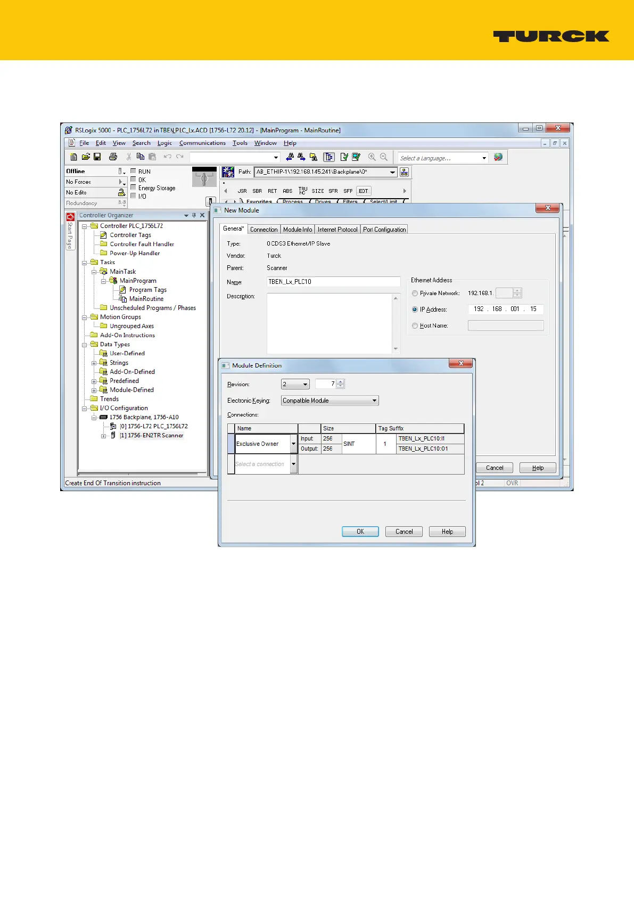Click the SIZE instruction icon
This screenshot has height=897, width=634.
click(x=318, y=191)
